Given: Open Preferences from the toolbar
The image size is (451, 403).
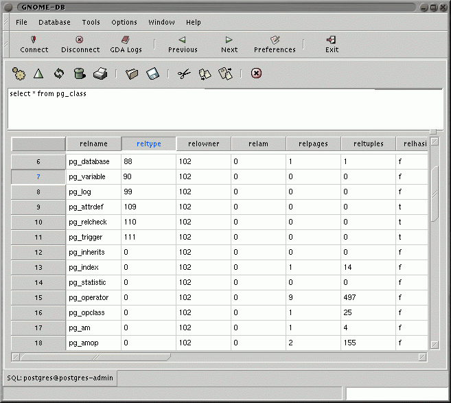Looking at the screenshot, I should [275, 45].
